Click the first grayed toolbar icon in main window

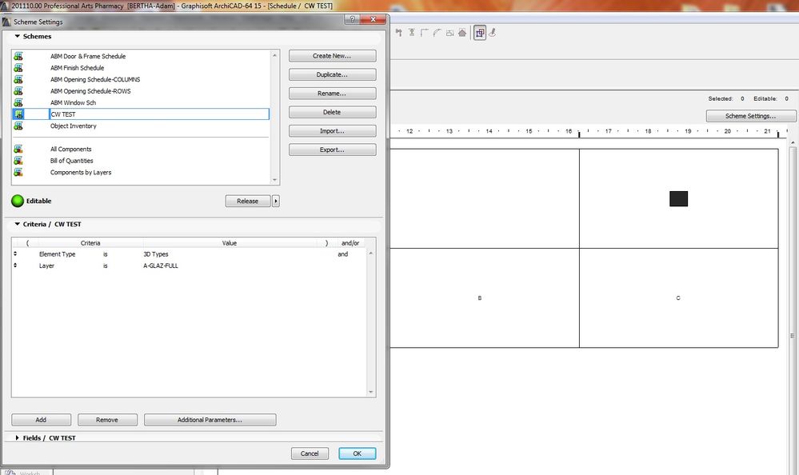(x=399, y=33)
